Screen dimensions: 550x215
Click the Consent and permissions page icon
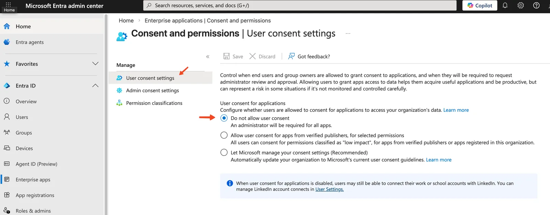click(x=122, y=36)
